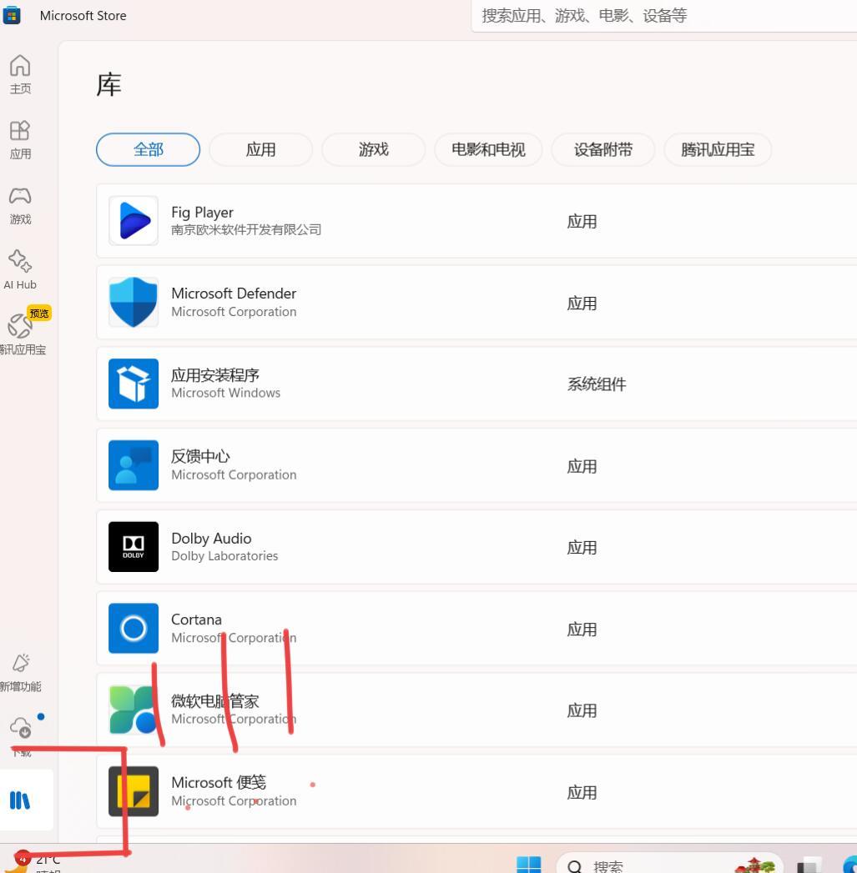Image resolution: width=857 pixels, height=873 pixels.
Task: Click the Microsoft Store logo icon
Action: [11, 15]
